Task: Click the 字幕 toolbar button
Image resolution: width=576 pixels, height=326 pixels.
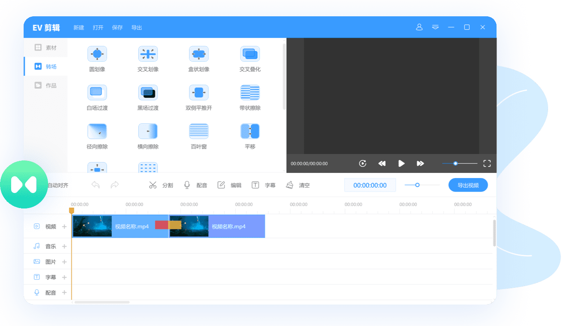Action: (x=263, y=185)
